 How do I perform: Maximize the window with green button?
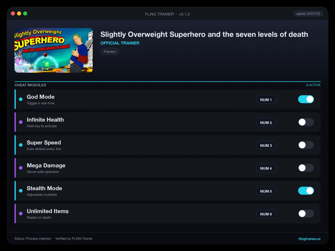pos(25,13)
